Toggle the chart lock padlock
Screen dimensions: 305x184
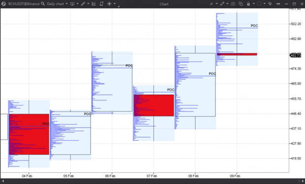pos(248,4)
